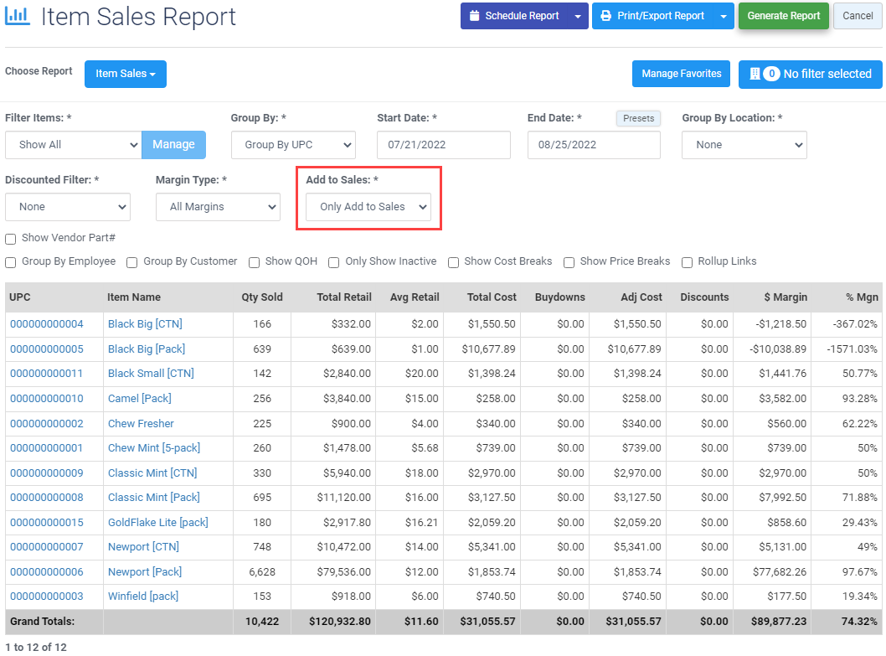
Task: Expand the Group By Location dropdown
Action: pos(744,145)
